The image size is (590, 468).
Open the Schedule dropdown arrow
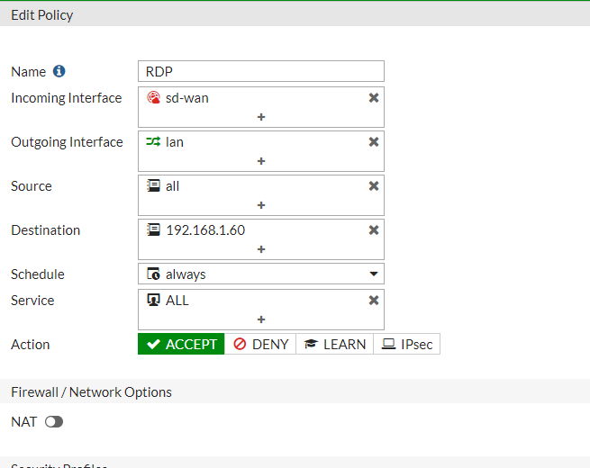[x=374, y=274]
